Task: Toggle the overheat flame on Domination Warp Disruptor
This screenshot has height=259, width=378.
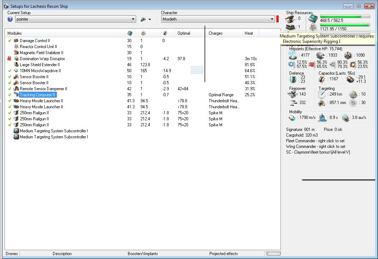Action: pos(10,58)
